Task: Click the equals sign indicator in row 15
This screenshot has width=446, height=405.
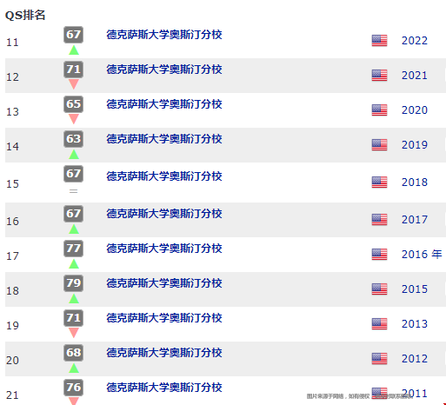Action: [x=74, y=191]
